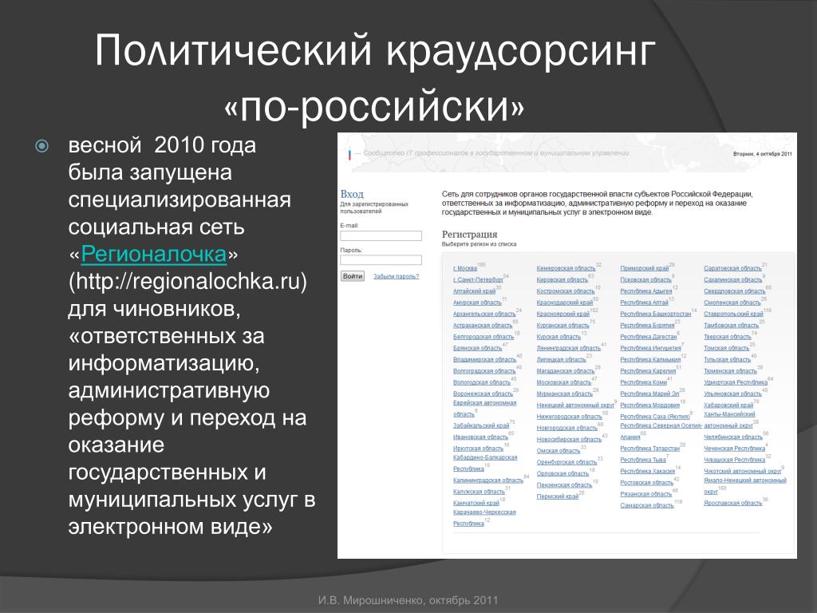
Task: Select Магаданская область link
Action: [x=566, y=371]
